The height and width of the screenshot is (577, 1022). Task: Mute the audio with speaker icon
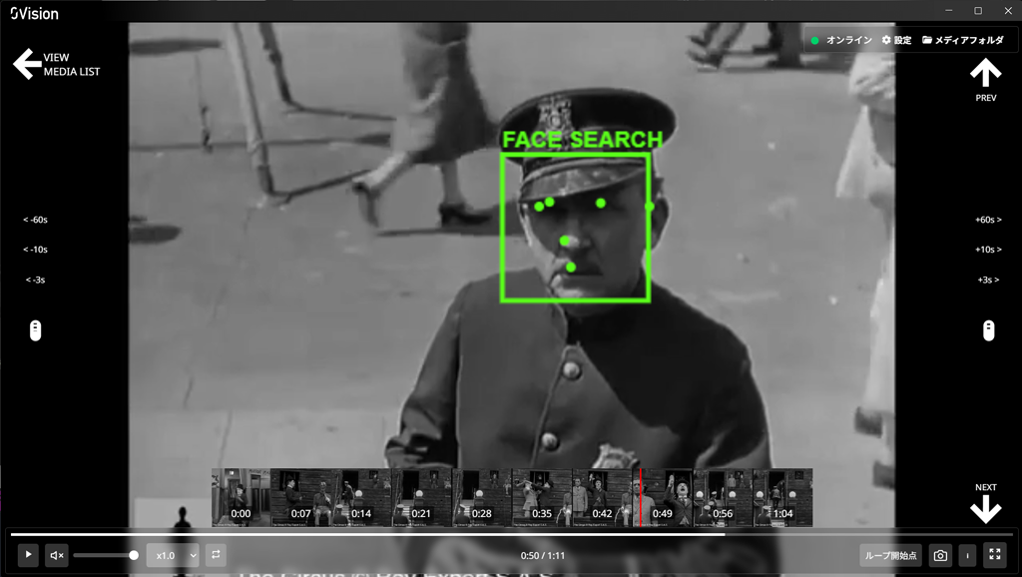point(57,555)
